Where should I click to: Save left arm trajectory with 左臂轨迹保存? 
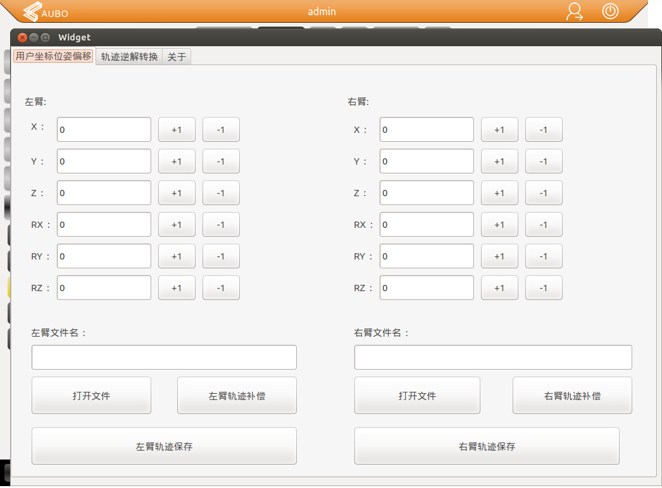(x=164, y=446)
